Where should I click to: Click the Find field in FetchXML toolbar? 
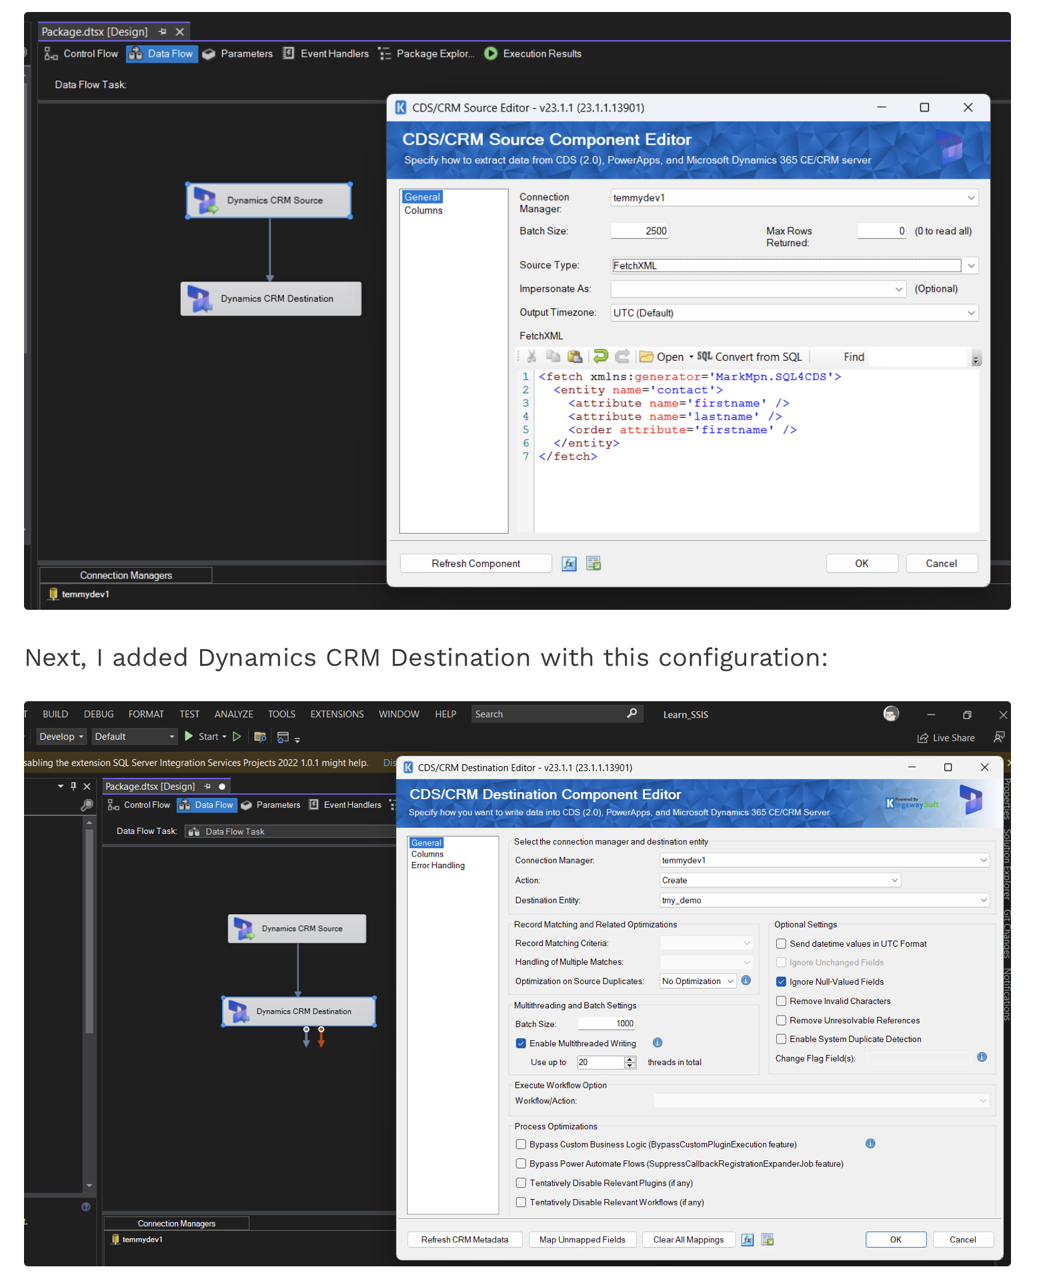pyautogui.click(x=918, y=357)
